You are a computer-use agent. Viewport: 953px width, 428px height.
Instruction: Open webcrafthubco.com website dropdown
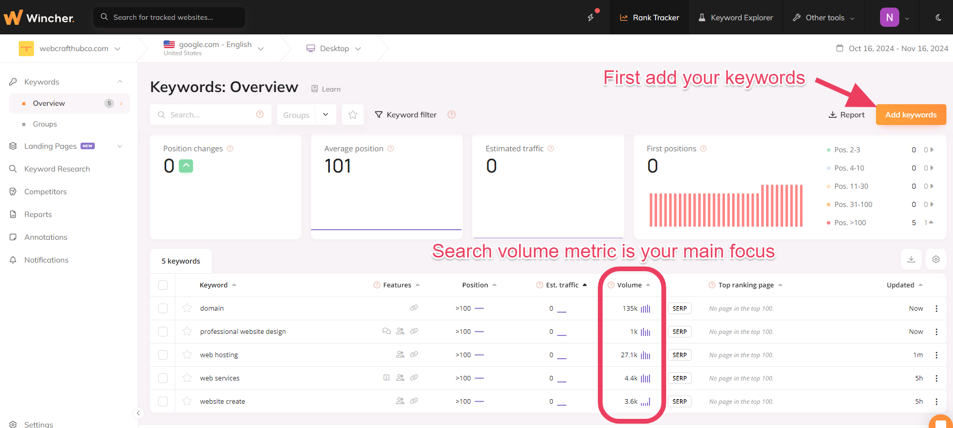click(70, 49)
